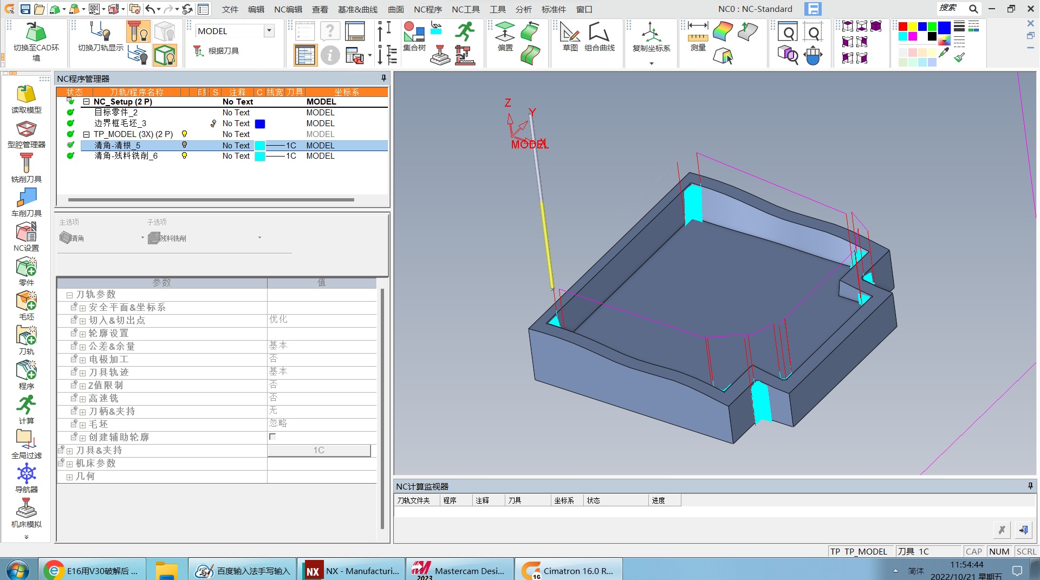Open the NC编辑 menu

click(288, 9)
